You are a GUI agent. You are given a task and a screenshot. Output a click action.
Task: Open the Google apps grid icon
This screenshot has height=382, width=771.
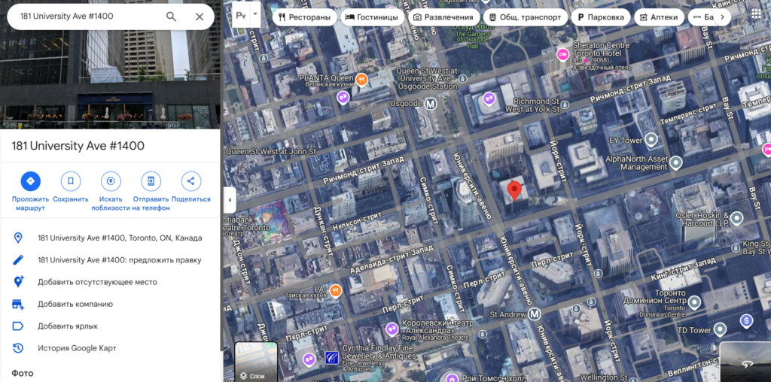click(755, 14)
